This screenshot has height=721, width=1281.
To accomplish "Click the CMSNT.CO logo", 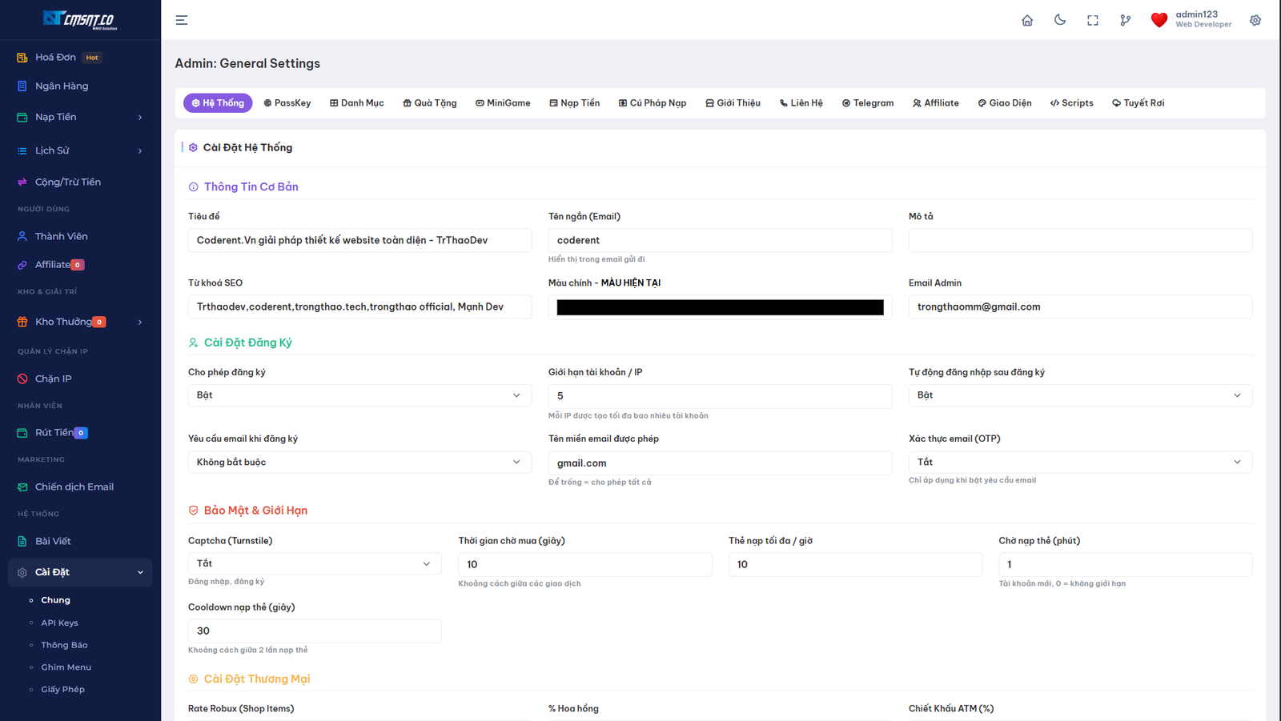I will [80, 19].
